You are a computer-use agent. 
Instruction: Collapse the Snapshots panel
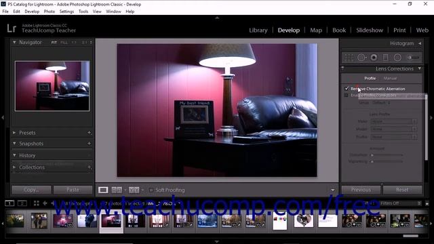tap(14, 143)
